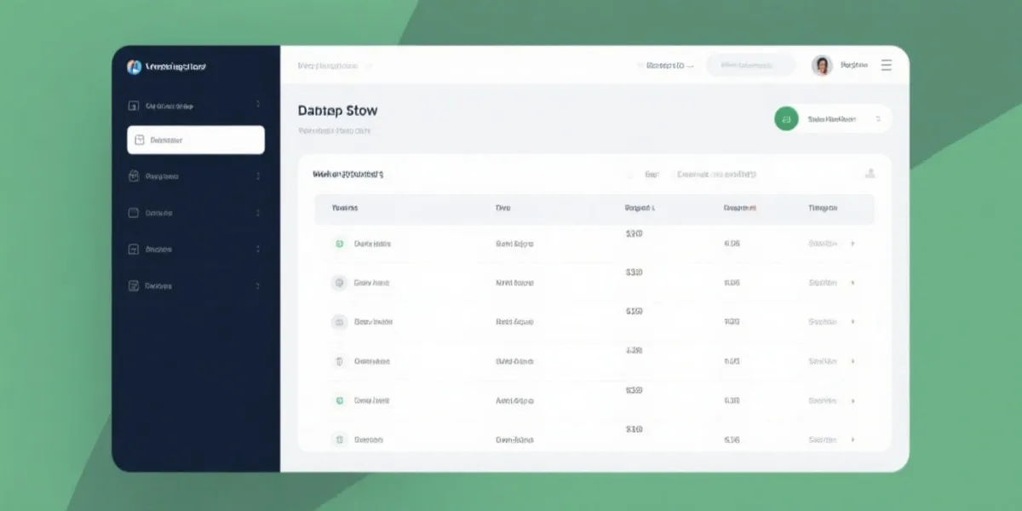Click the arrow at the end of the last table row
Viewport: 1022px width, 511px height.
(x=853, y=440)
